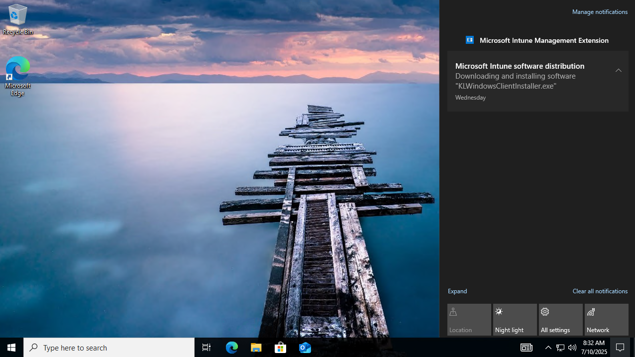This screenshot has width=635, height=357.
Task: Collapse the Intune software distribution notification
Action: point(619,70)
